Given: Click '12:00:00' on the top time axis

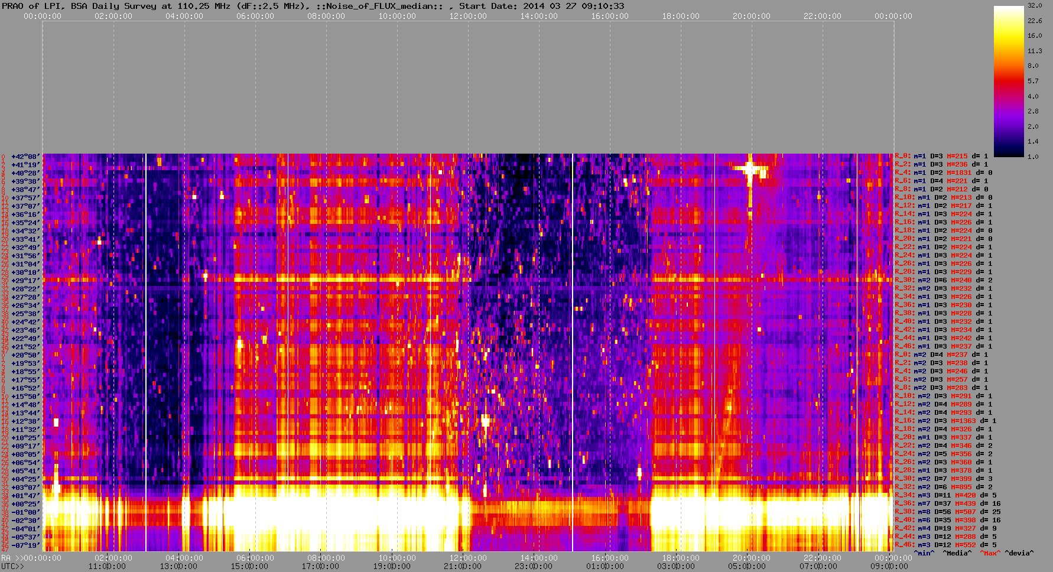Looking at the screenshot, I should [468, 16].
